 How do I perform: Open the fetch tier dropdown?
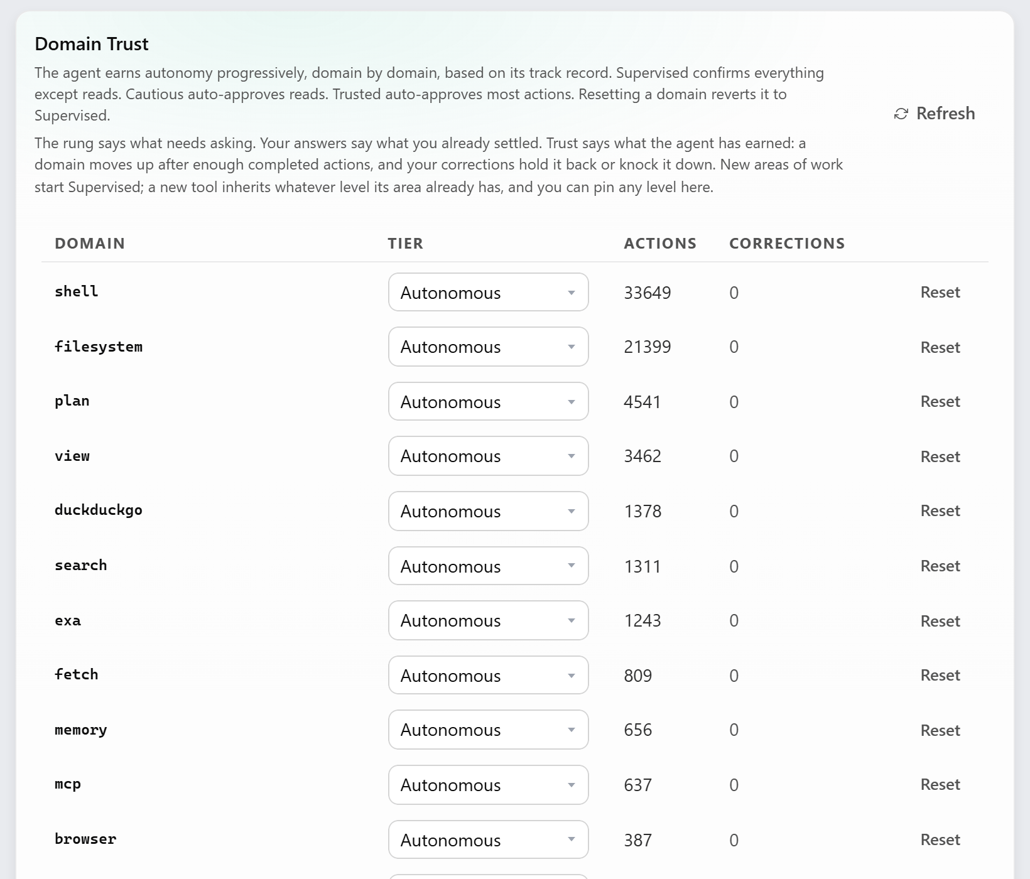click(489, 675)
